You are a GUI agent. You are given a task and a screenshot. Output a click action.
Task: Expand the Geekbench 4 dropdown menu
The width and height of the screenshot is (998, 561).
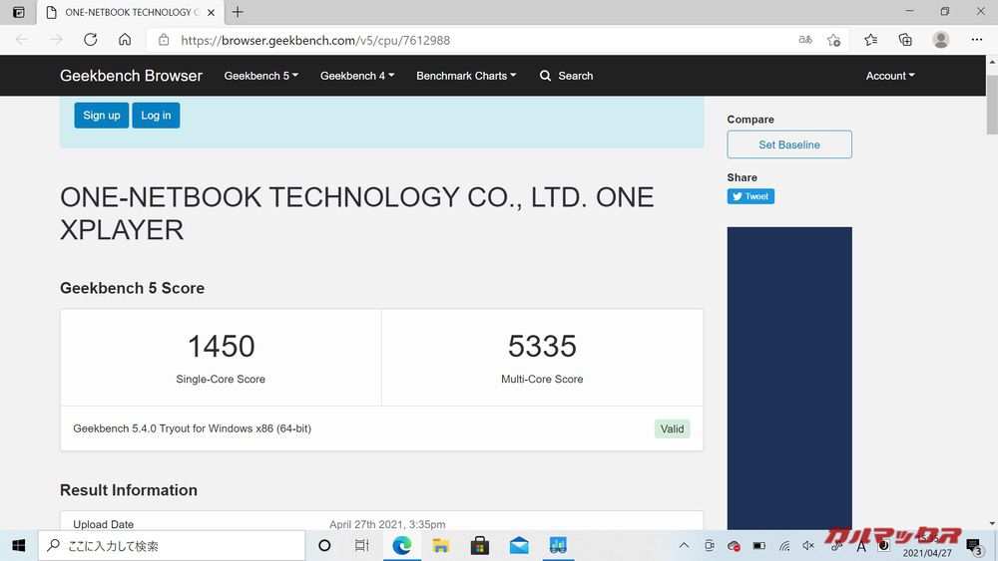(x=356, y=76)
